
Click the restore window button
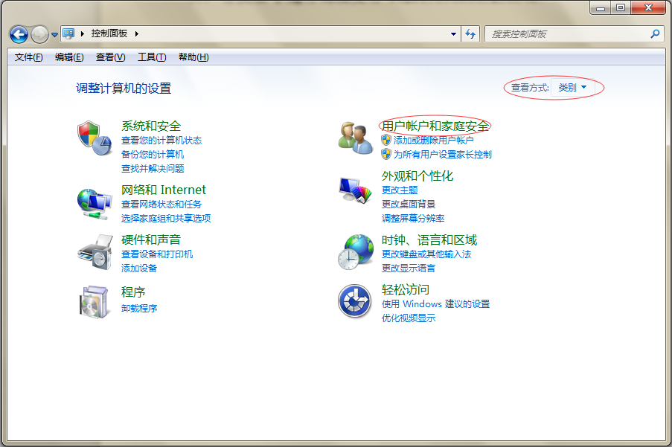click(x=621, y=7)
